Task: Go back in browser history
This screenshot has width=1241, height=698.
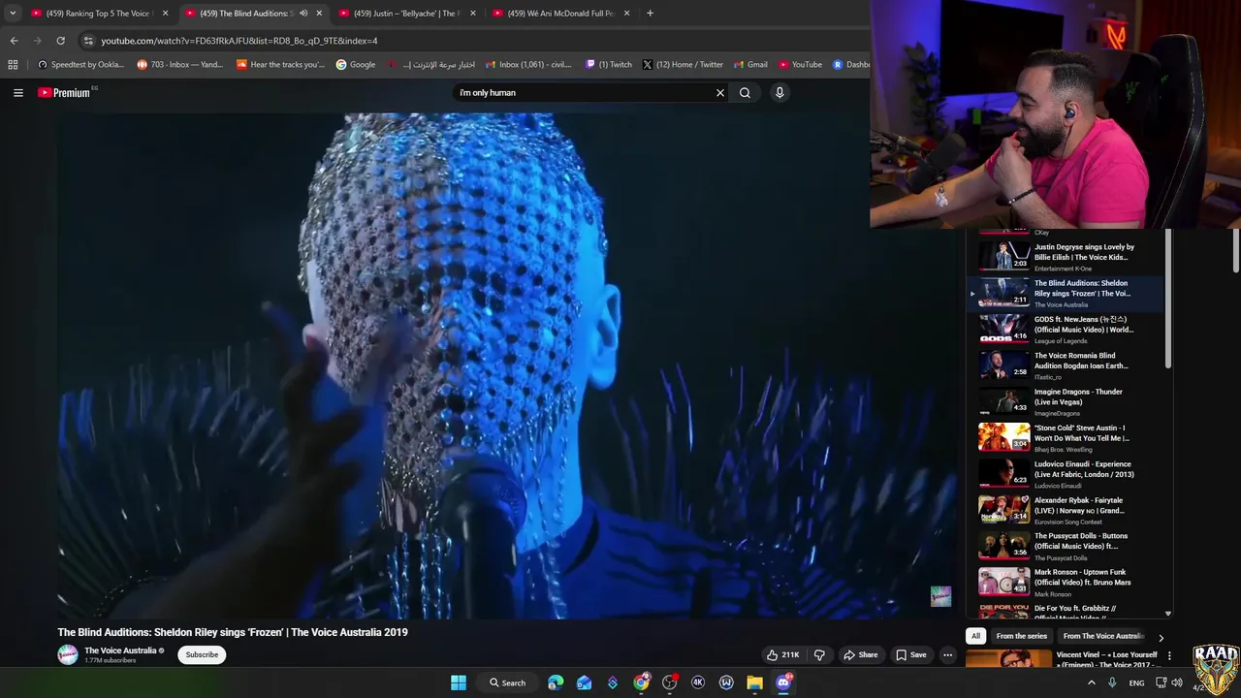Action: (14, 41)
